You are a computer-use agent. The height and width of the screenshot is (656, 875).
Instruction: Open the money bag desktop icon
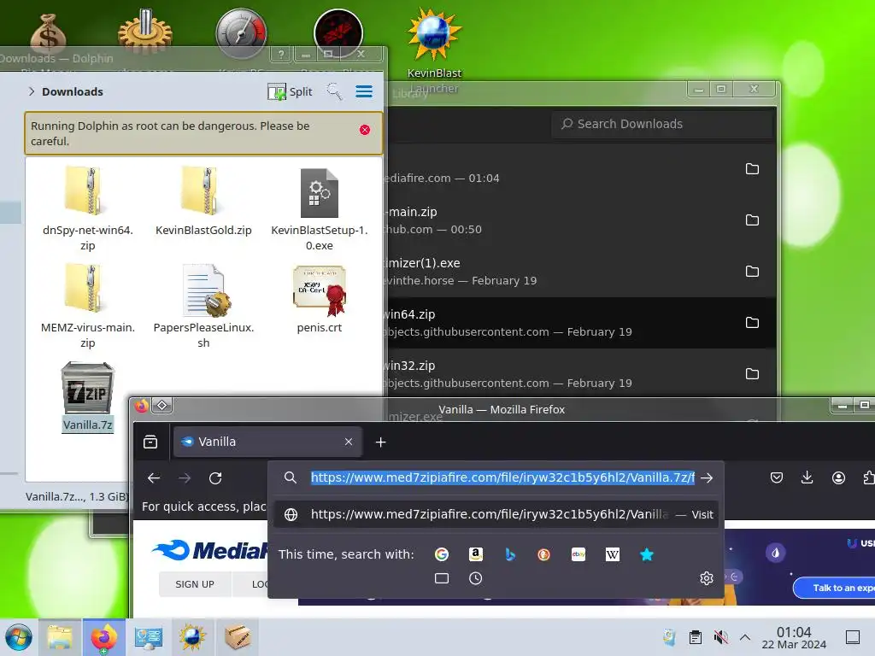49,34
